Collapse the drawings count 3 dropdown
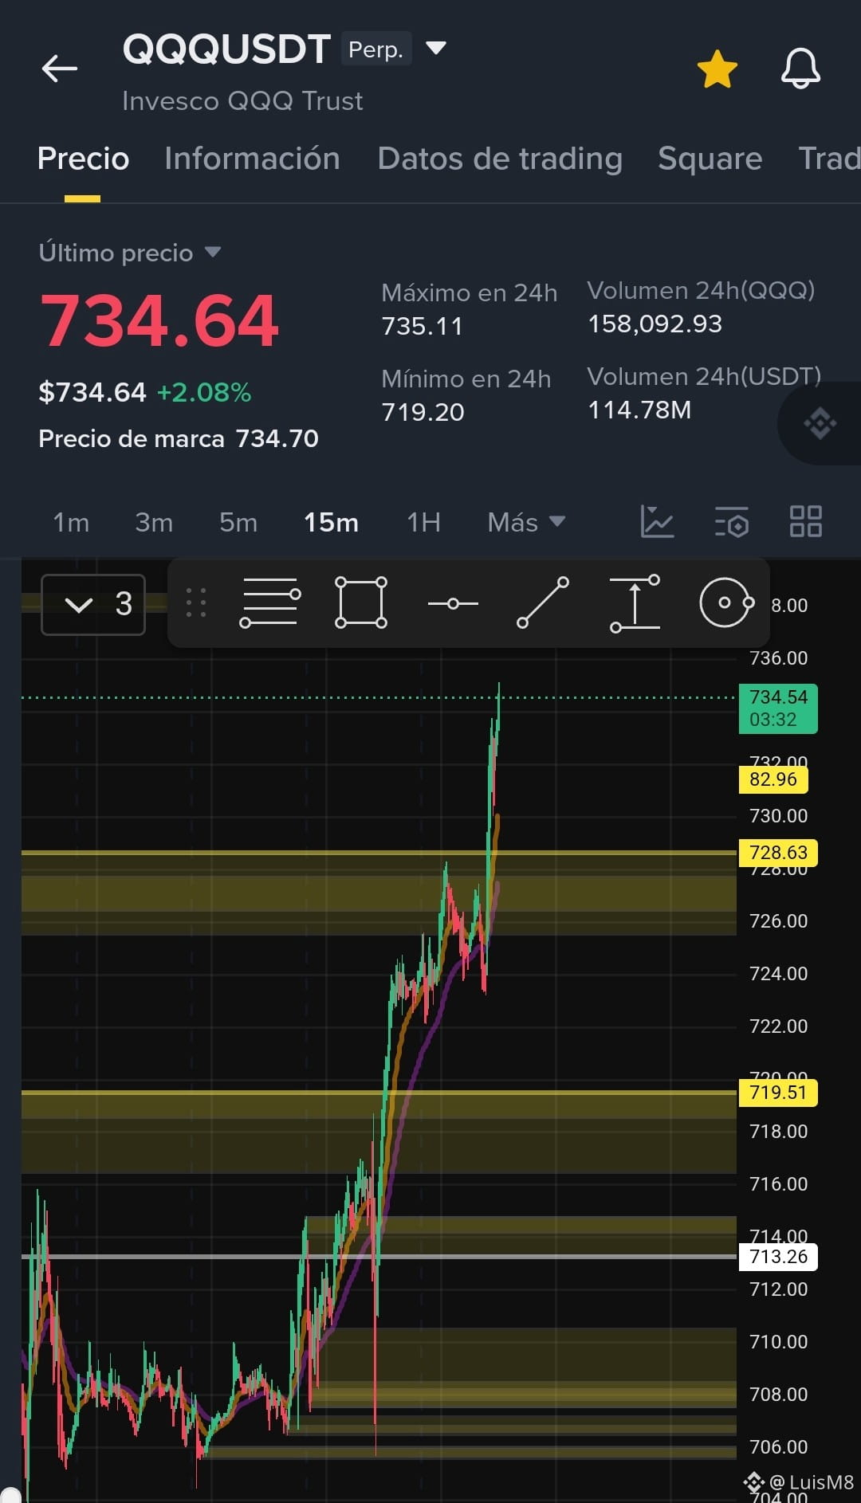 [x=93, y=604]
